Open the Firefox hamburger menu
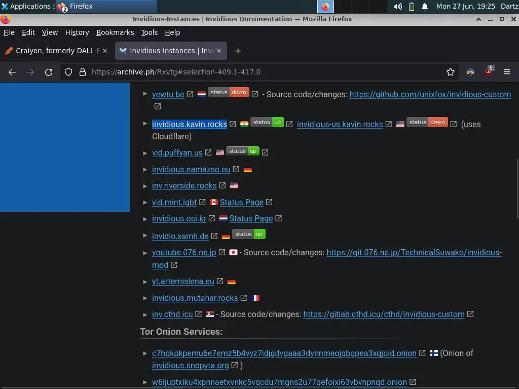The height and width of the screenshot is (389, 519). [506, 72]
